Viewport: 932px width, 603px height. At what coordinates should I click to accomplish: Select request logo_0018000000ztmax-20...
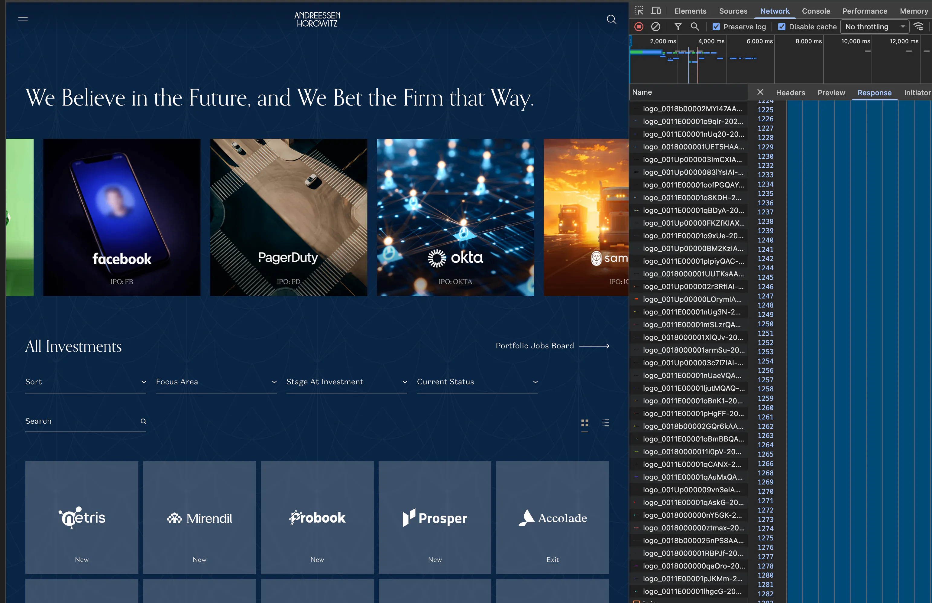point(689,528)
